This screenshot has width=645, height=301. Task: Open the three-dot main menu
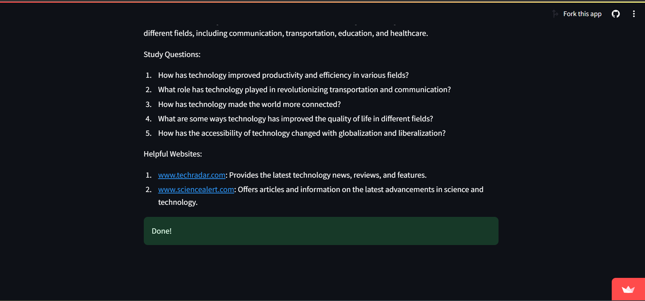[634, 14]
